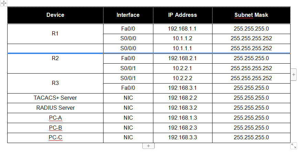Click the 10.1.1.2 IP address cell
Screen dimensions: 305x152
182,39
